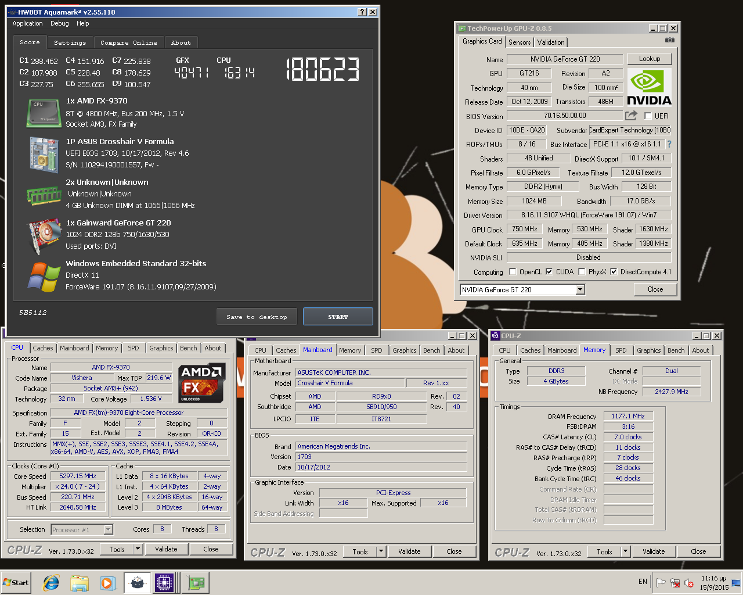Open Windows Explorer folder icon on taskbar

point(80,583)
